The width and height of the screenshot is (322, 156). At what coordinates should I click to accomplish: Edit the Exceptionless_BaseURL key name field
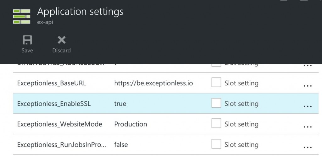click(x=52, y=83)
